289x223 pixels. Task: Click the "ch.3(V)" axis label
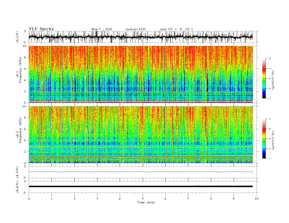18,172
